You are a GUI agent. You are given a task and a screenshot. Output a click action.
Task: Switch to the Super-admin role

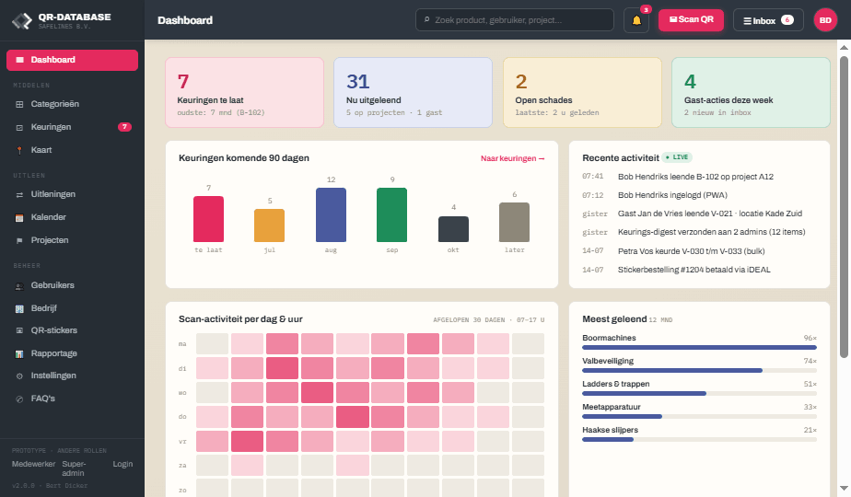coord(74,468)
